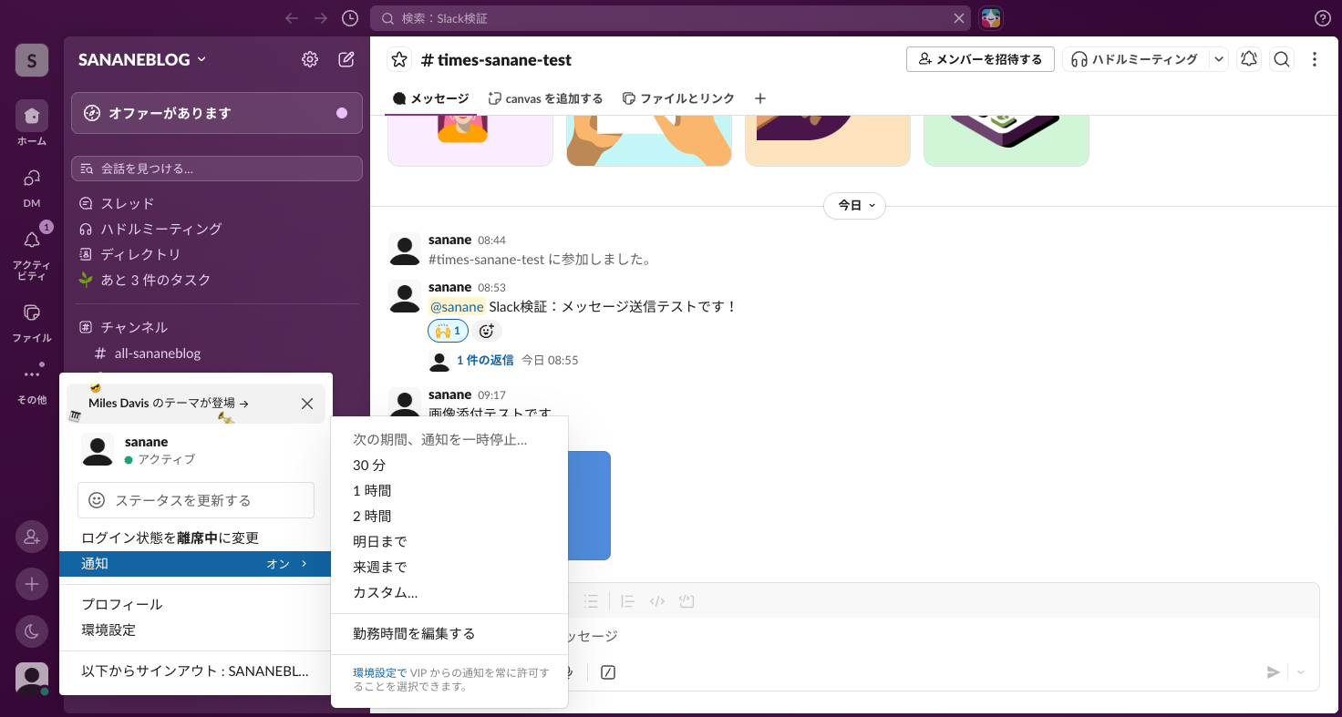Switch to the メッセージ tab
Viewport: 1342px width, 717px height.
pos(430,98)
